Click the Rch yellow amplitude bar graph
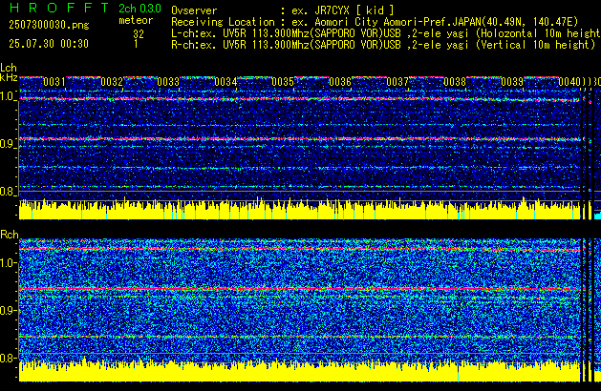 point(299,371)
